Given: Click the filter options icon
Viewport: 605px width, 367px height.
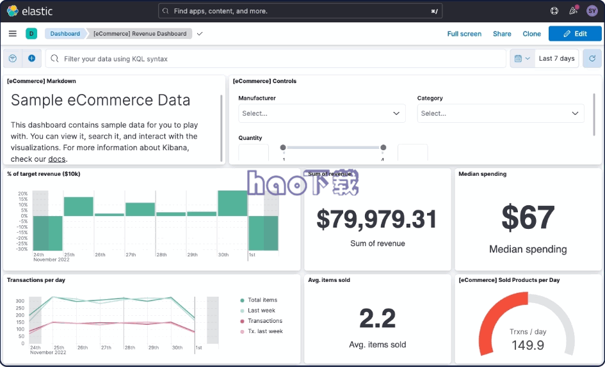Looking at the screenshot, I should click(13, 58).
